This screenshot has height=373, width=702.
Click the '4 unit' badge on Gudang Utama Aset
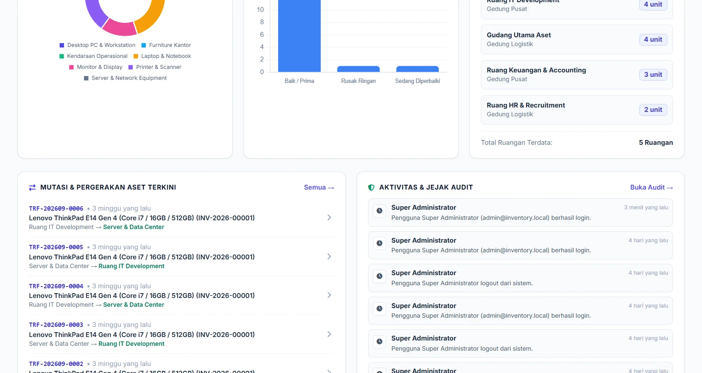tap(653, 39)
